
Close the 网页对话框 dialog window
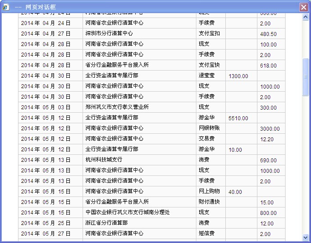point(303,7)
